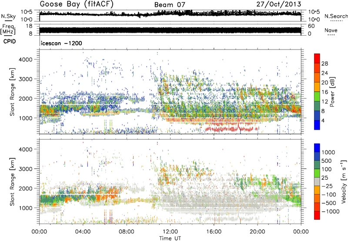348x241 pixels.
Task: Click "Slant Range [km]" label of power panel
Action: (13, 92)
